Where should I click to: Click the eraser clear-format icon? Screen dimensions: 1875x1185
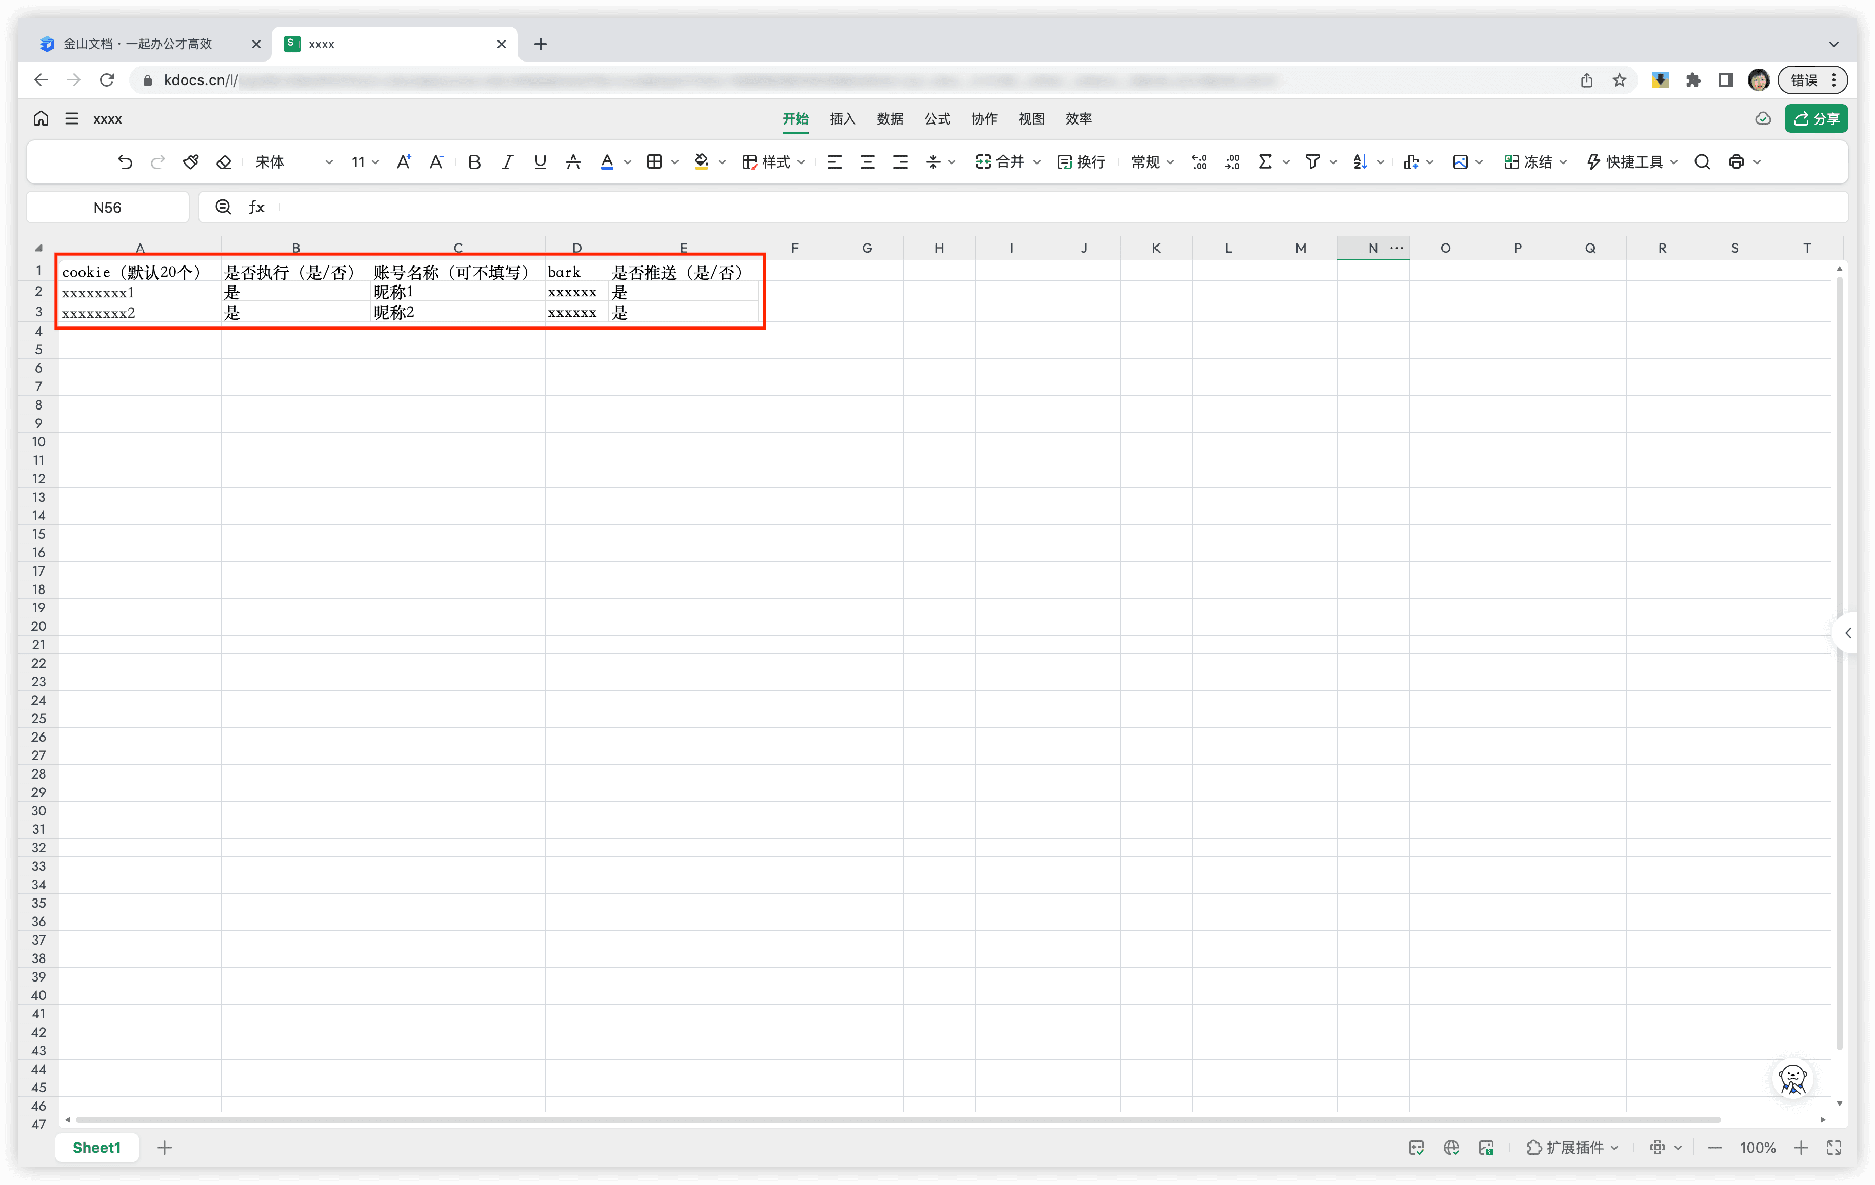224,162
